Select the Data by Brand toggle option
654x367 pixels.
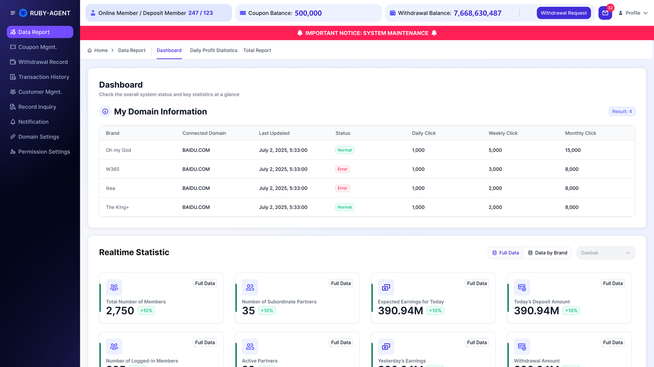point(547,253)
